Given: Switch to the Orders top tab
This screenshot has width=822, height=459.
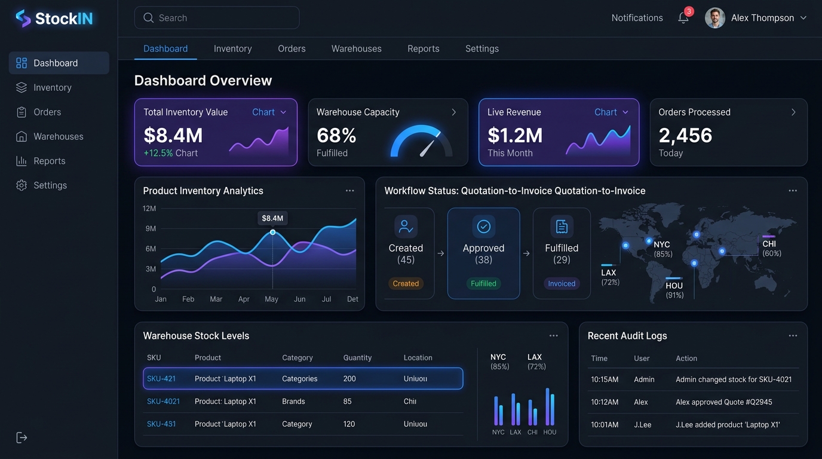Looking at the screenshot, I should (x=292, y=49).
